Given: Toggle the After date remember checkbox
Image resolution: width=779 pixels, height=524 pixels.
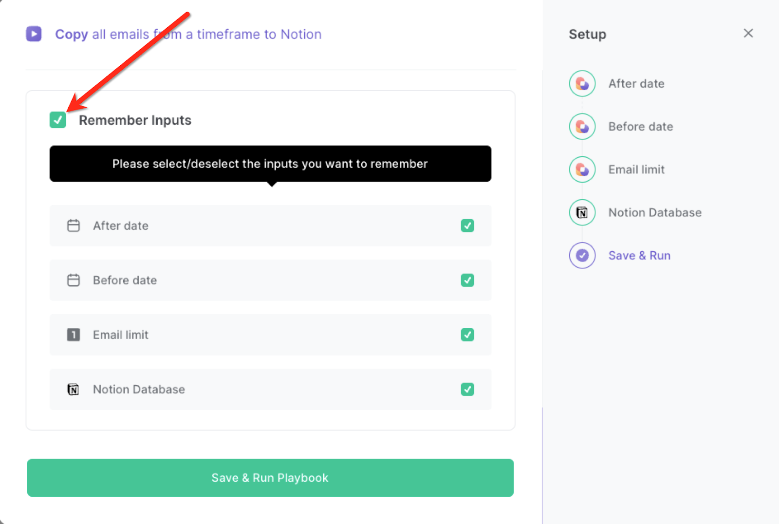Looking at the screenshot, I should [467, 225].
